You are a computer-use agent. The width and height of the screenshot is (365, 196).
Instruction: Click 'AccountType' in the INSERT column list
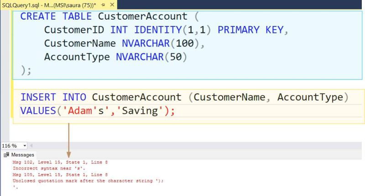[310, 97]
